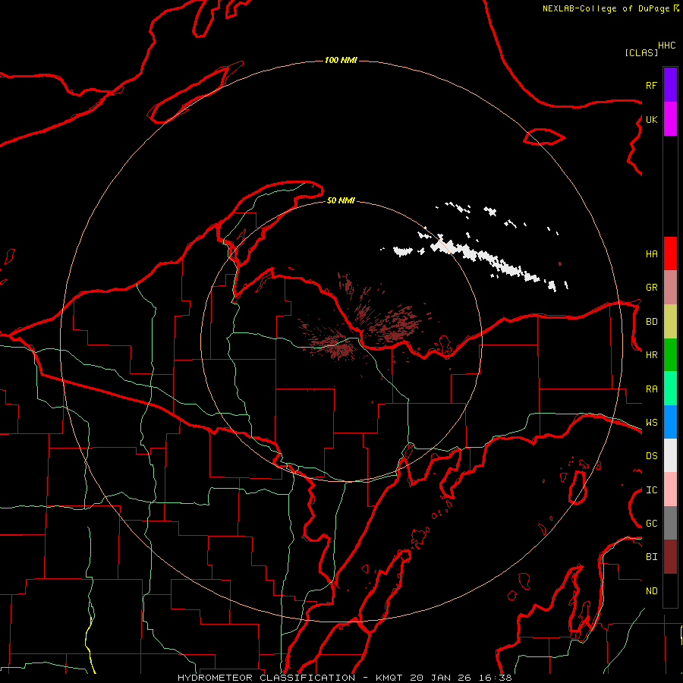Viewport: 683px width, 683px height.
Task: Click the GR pinkish legend color swatch
Action: click(x=670, y=288)
